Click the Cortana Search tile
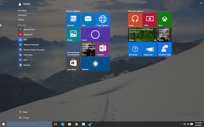This screenshot has width=204, height=127. click(x=95, y=35)
